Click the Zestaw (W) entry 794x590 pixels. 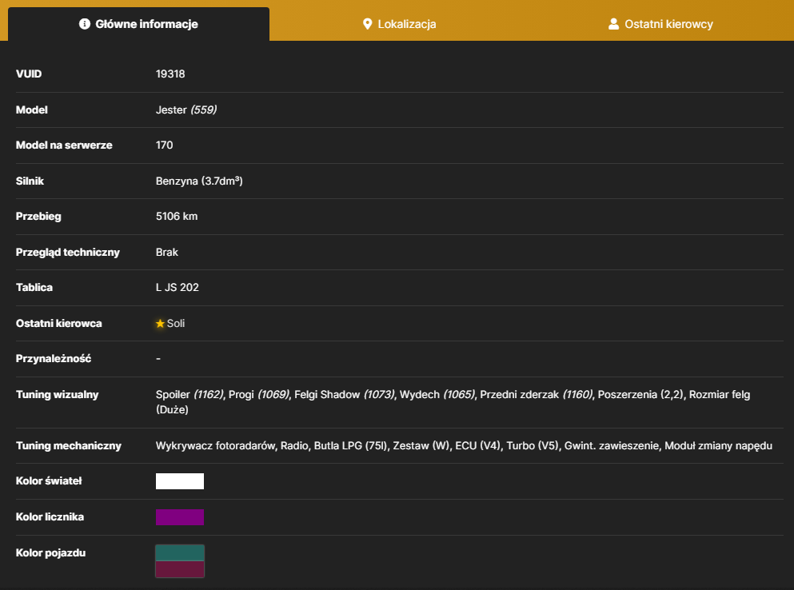coord(421,445)
